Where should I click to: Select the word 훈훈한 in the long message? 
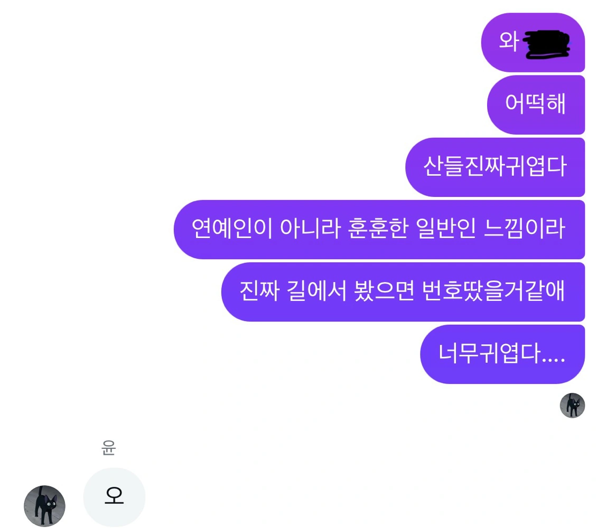[x=378, y=229]
